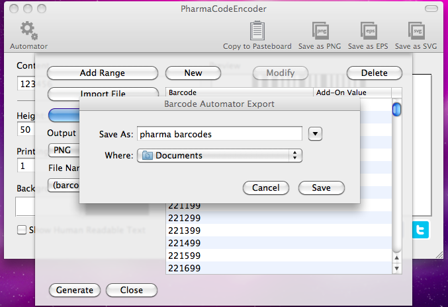The image size is (448, 307).
Task: Click the Delete button
Action: point(373,73)
